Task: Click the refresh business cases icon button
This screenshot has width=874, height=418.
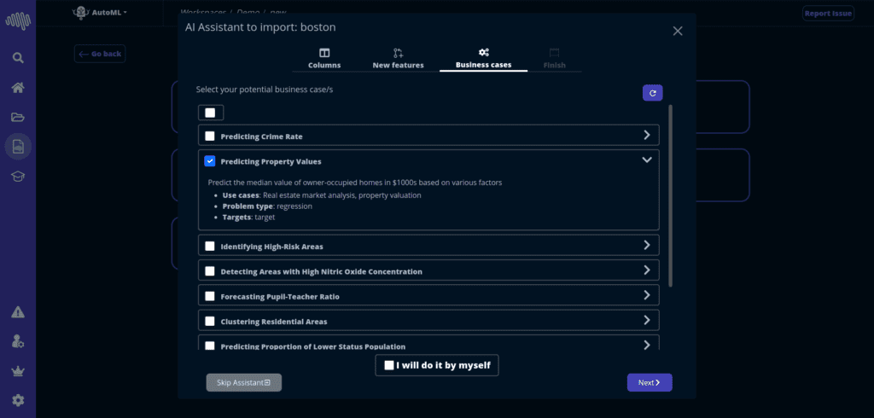Action: [x=653, y=93]
